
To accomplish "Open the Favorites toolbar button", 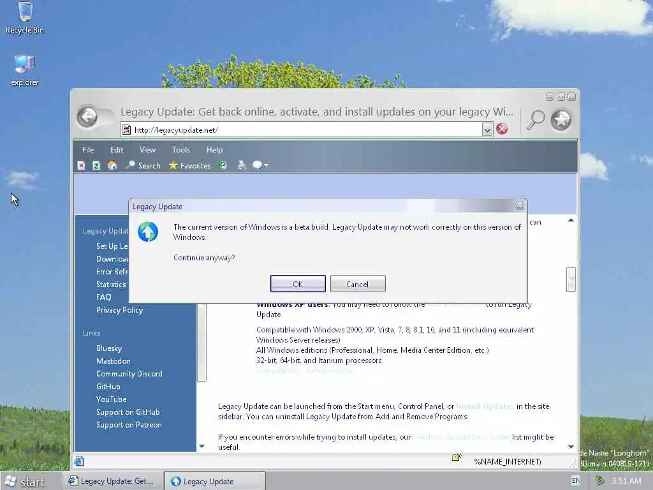I will pyautogui.click(x=190, y=166).
